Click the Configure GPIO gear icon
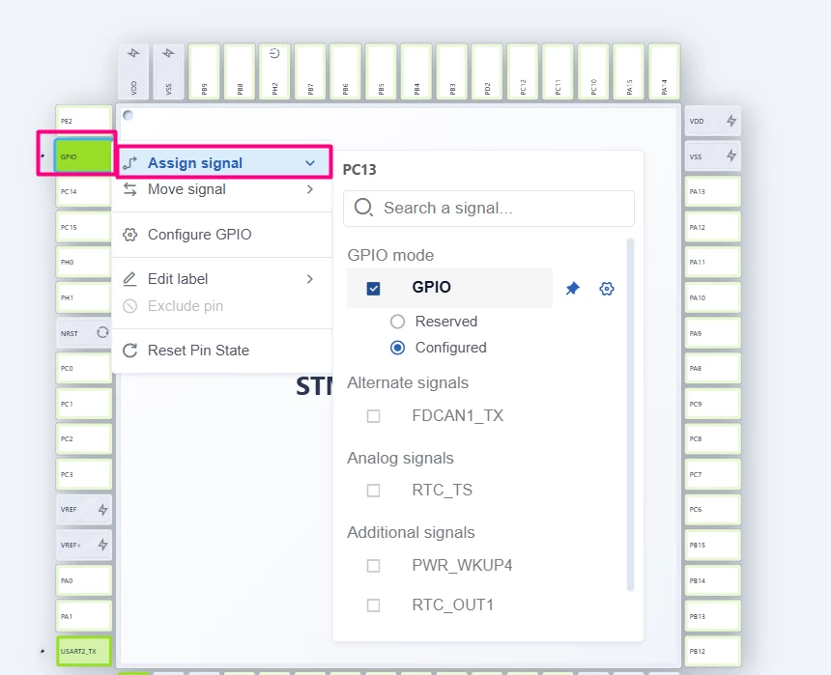Image resolution: width=831 pixels, height=675 pixels. [x=129, y=235]
